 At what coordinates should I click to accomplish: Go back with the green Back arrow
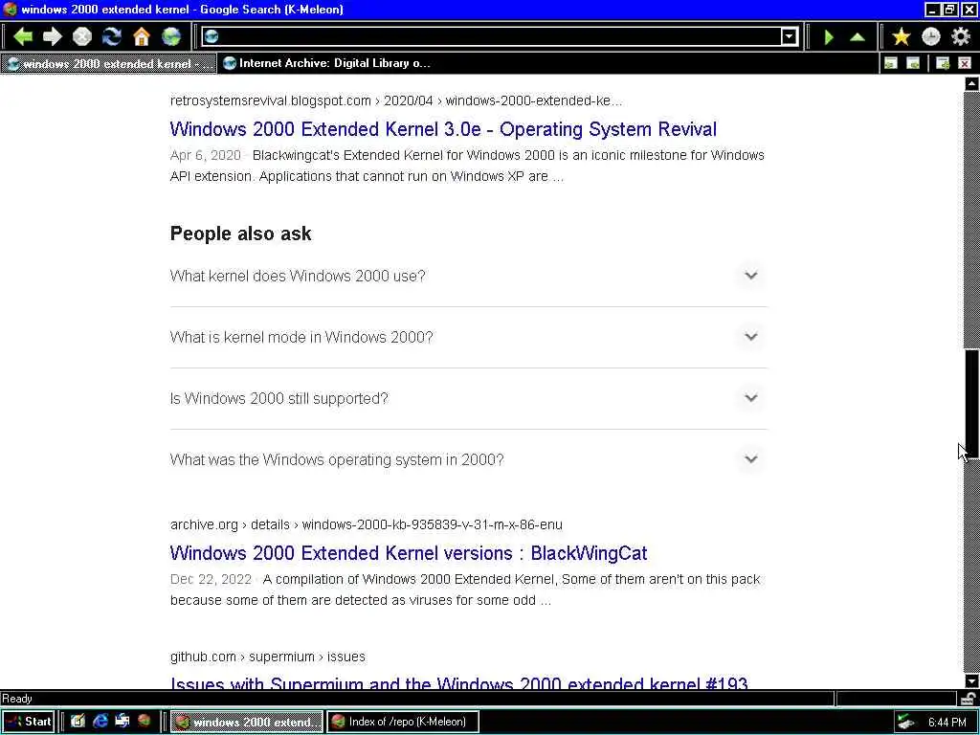pyautogui.click(x=23, y=37)
